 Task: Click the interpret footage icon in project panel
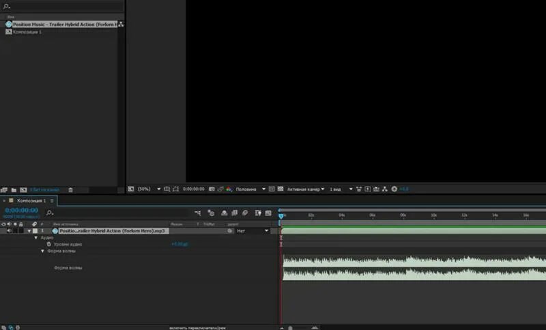[x=4, y=190]
